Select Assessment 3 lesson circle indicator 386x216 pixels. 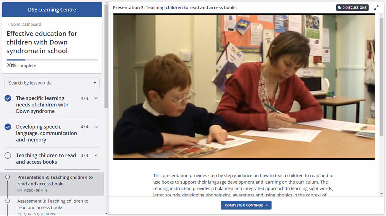click(x=8, y=201)
